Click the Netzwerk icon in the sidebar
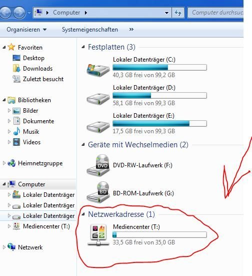The image size is (252, 276). [11, 247]
